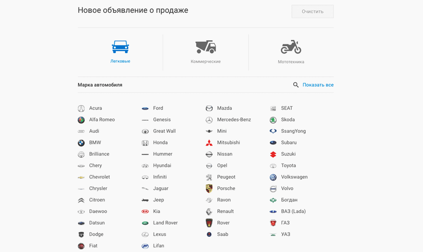423x252 pixels.
Task: Choose the Mini brand
Action: pyautogui.click(x=222, y=131)
